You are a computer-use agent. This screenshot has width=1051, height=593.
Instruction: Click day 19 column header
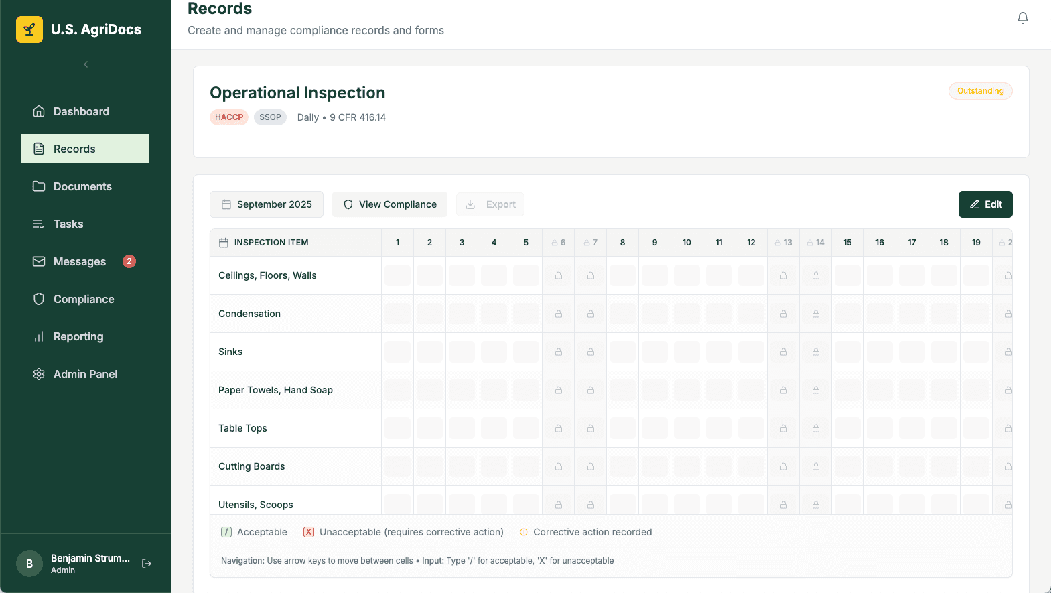point(976,243)
